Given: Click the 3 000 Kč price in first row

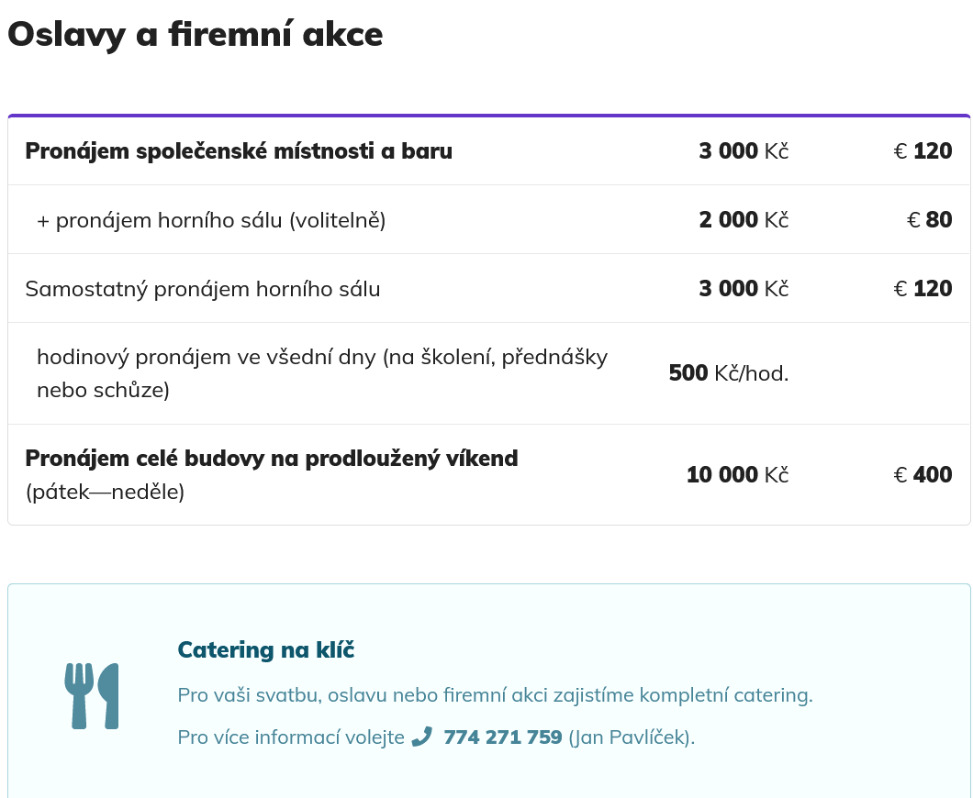Looking at the screenshot, I should 744,150.
